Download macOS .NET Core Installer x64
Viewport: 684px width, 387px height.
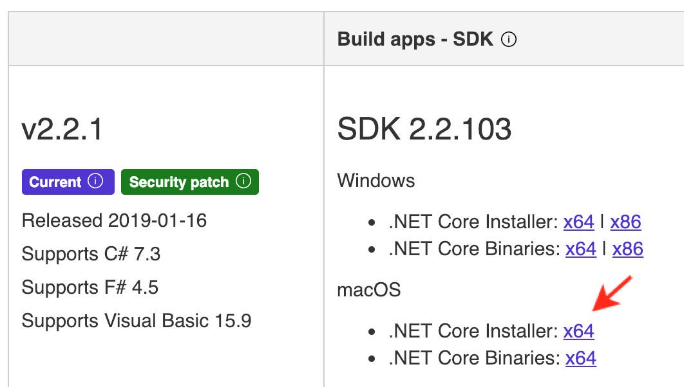tap(578, 331)
